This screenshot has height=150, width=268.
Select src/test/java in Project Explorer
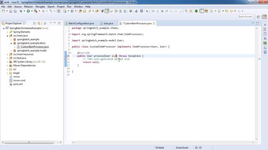20,58
